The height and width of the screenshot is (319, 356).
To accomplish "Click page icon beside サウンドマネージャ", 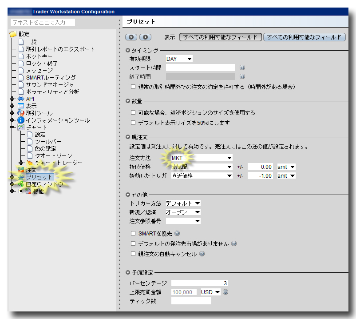I will point(21,84).
